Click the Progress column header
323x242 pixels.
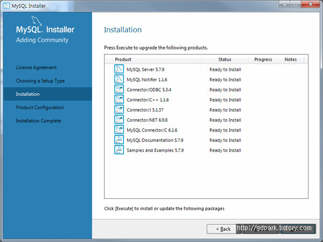tap(263, 59)
